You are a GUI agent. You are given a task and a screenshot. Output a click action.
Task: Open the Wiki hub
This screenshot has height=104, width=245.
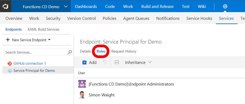pyautogui.click(x=202, y=7)
